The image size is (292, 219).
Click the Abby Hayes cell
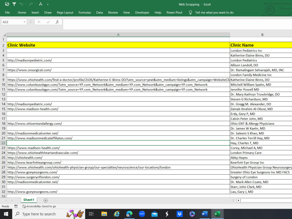click(x=261, y=158)
